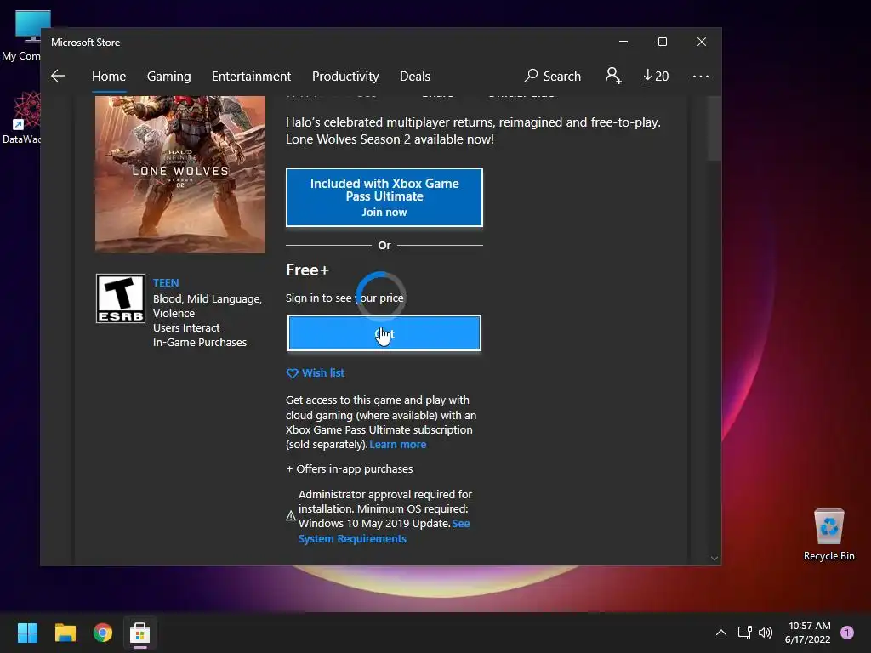Open the volume tray icon

766,633
